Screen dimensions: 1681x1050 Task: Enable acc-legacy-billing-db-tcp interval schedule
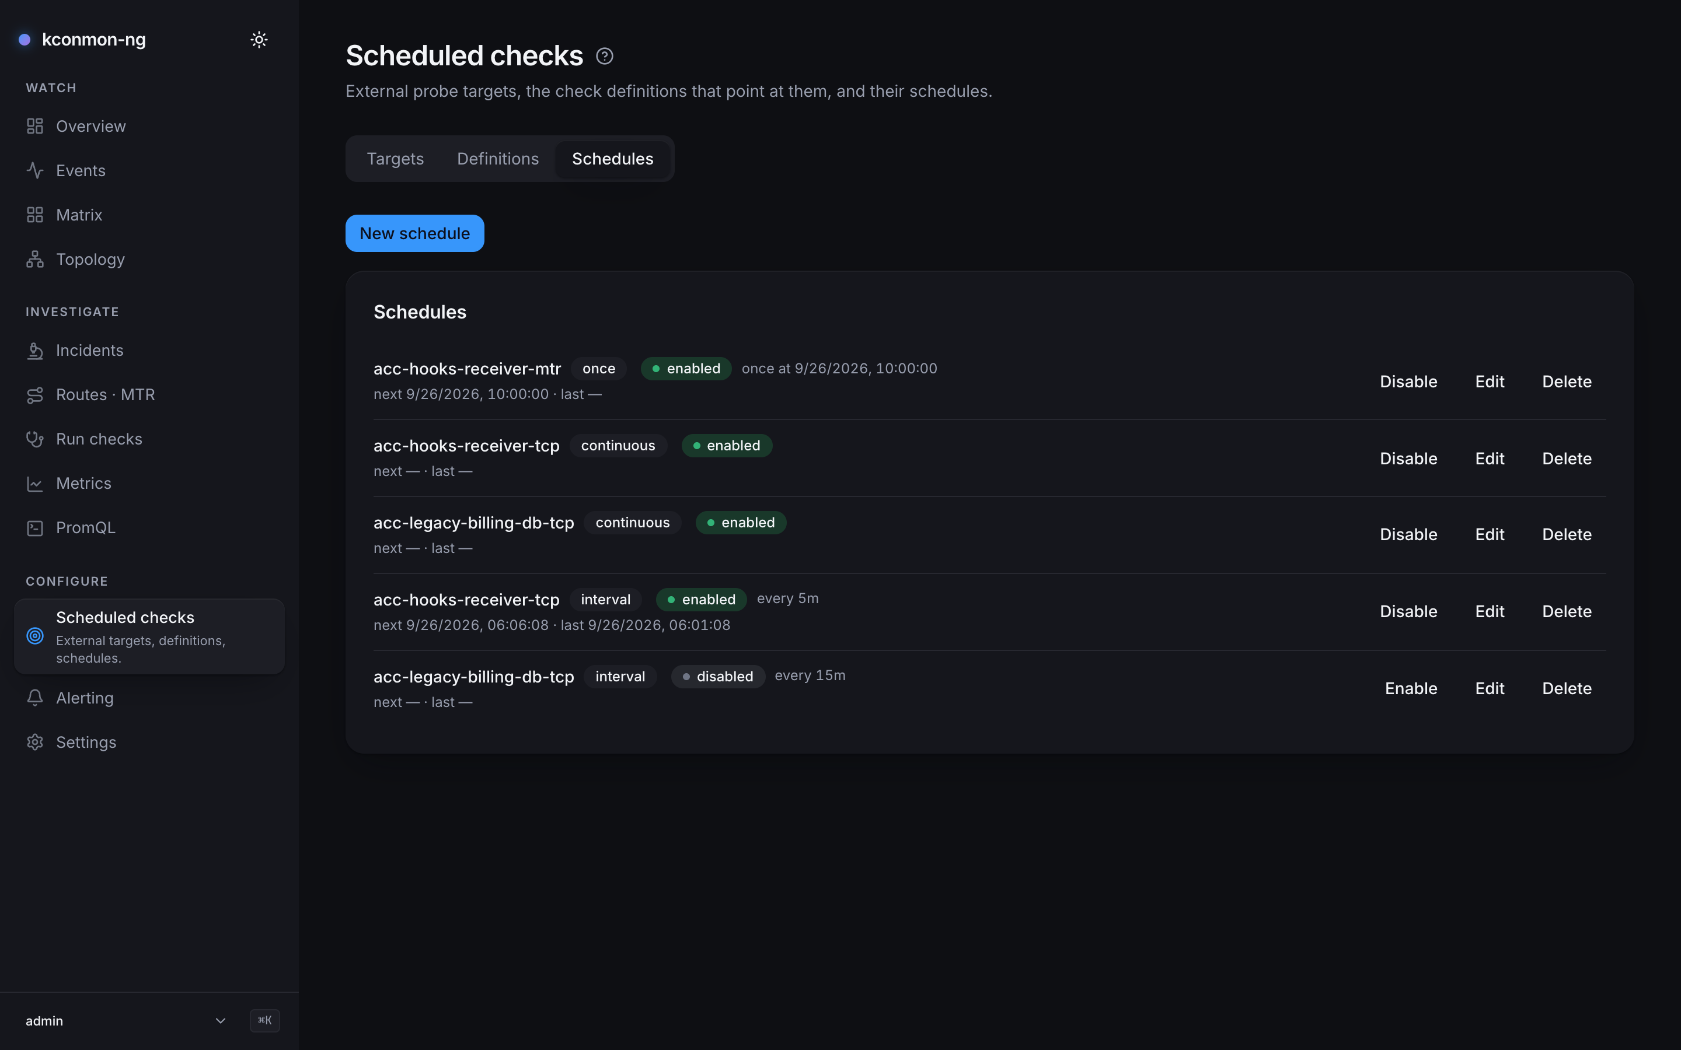1411,688
